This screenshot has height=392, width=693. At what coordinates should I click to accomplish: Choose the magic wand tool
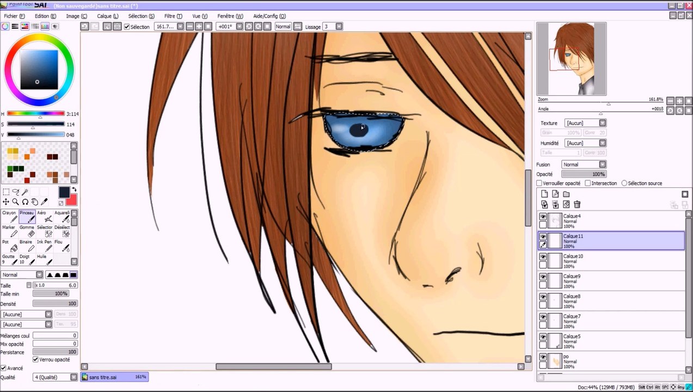click(25, 192)
